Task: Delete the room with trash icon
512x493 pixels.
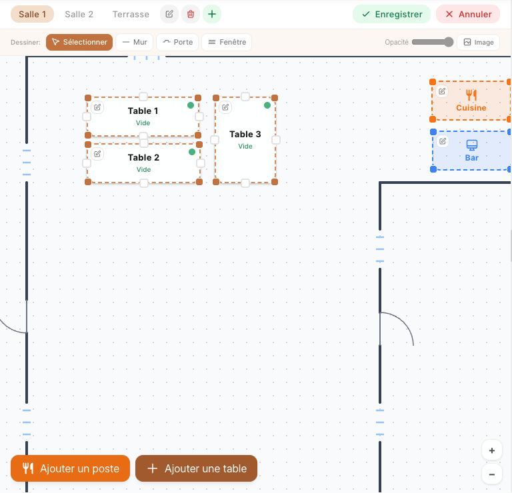Action: (191, 15)
